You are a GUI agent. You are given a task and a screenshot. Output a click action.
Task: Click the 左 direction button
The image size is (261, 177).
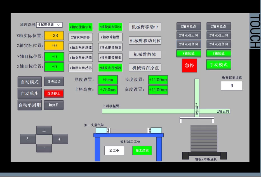click(28, 139)
